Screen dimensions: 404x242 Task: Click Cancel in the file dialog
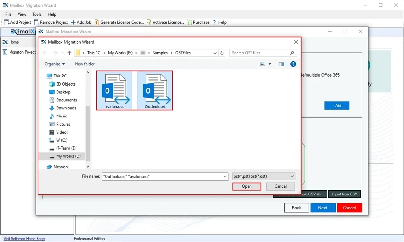[280, 186]
